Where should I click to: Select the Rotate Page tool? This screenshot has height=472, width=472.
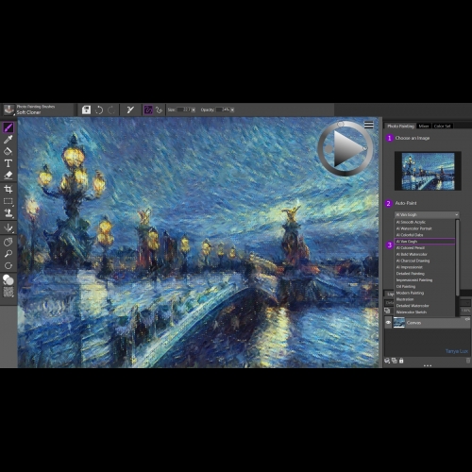point(8,265)
